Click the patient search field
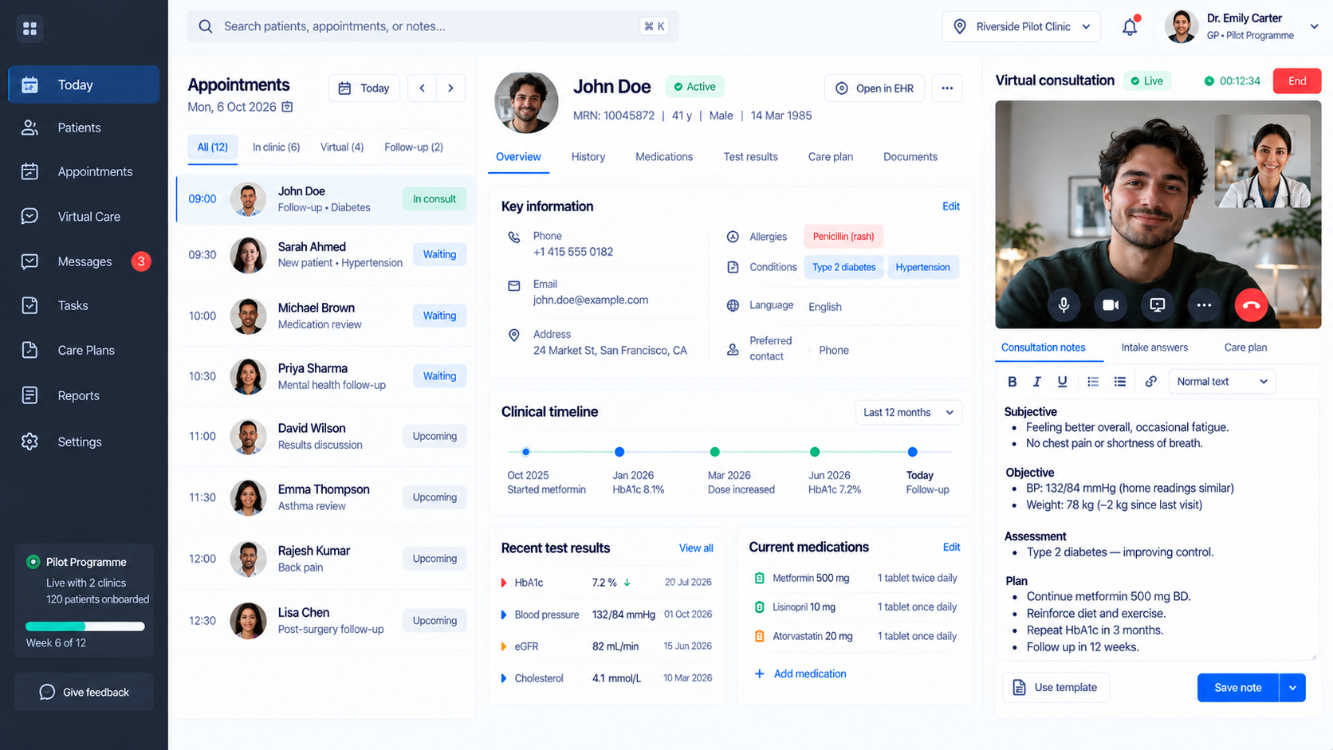Viewport: 1333px width, 750px height. pos(432,26)
